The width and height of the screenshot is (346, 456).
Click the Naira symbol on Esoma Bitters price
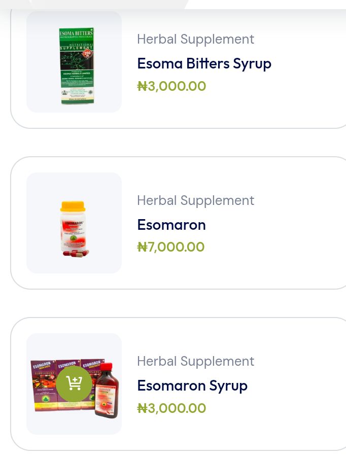(x=142, y=87)
